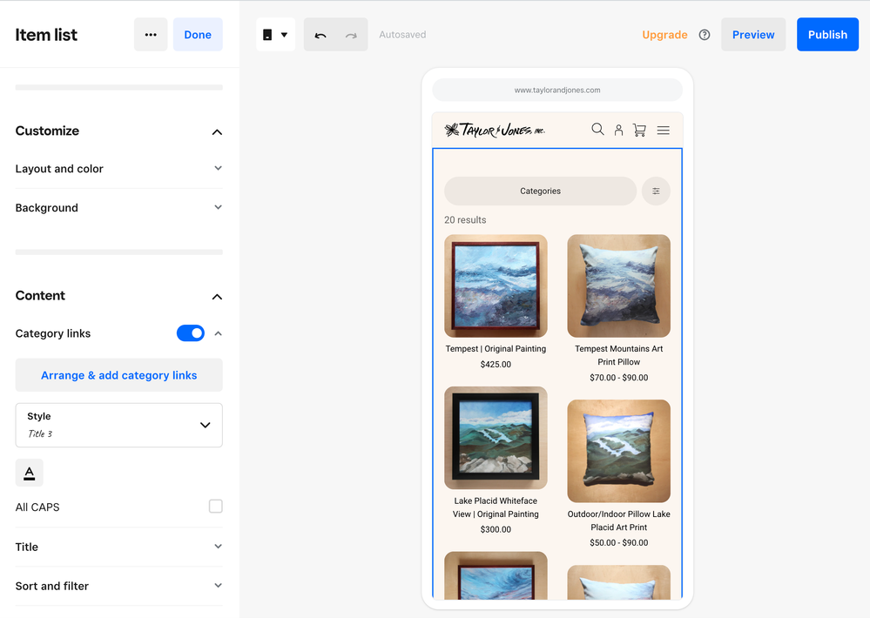Click Arrange & add category links
The image size is (870, 618).
coord(118,375)
